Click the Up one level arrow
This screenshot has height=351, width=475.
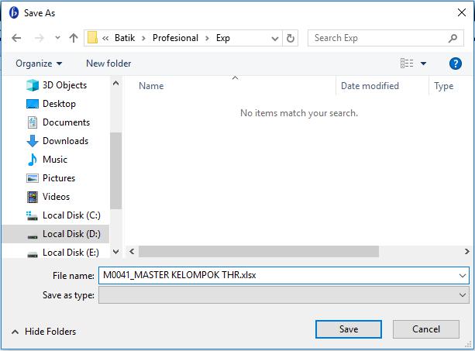click(x=74, y=38)
